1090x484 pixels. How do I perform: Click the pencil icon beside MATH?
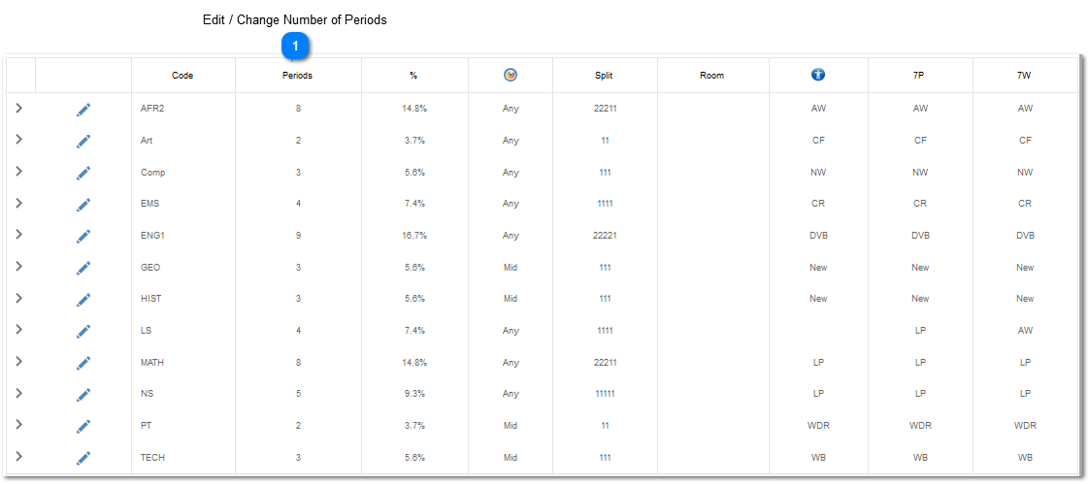click(83, 363)
